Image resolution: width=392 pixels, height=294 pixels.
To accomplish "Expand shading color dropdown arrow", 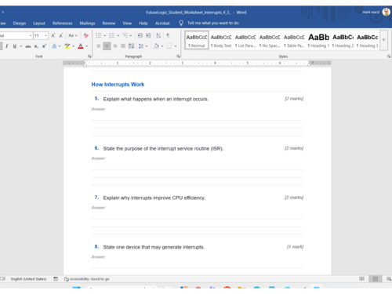I will pyautogui.click(x=162, y=46).
